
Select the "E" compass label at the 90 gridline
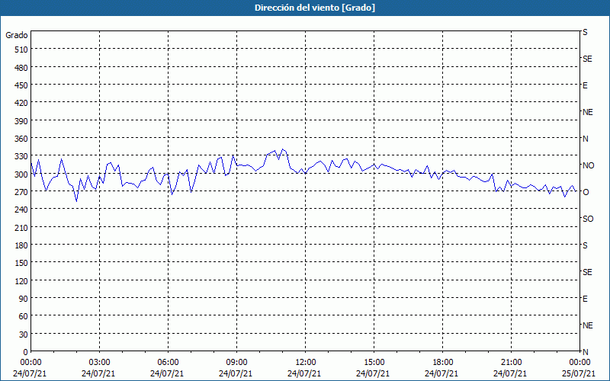point(585,299)
